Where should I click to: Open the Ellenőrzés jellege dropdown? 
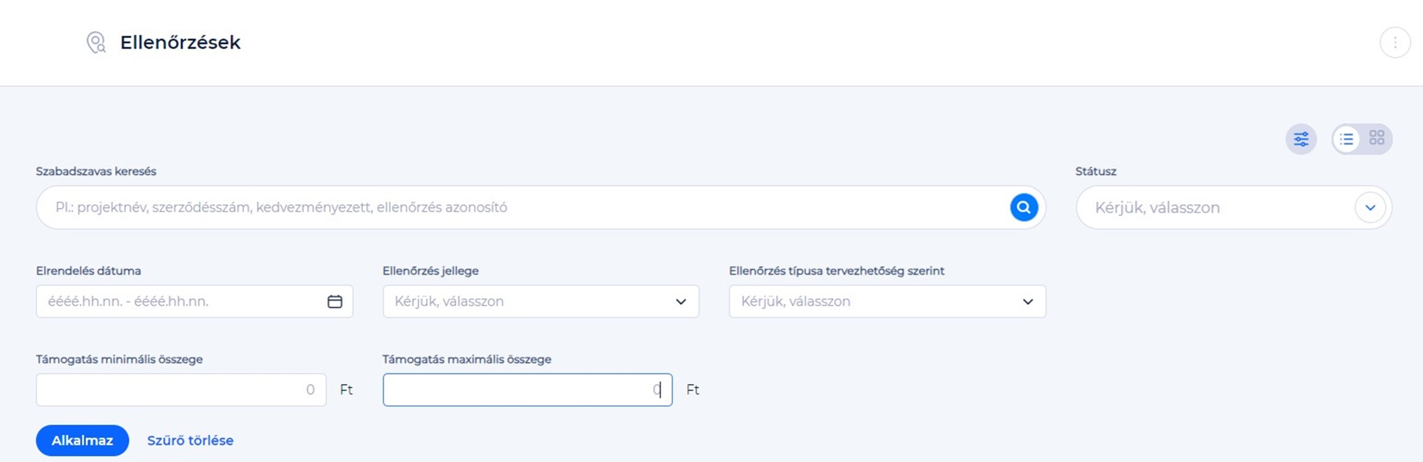coord(541,301)
